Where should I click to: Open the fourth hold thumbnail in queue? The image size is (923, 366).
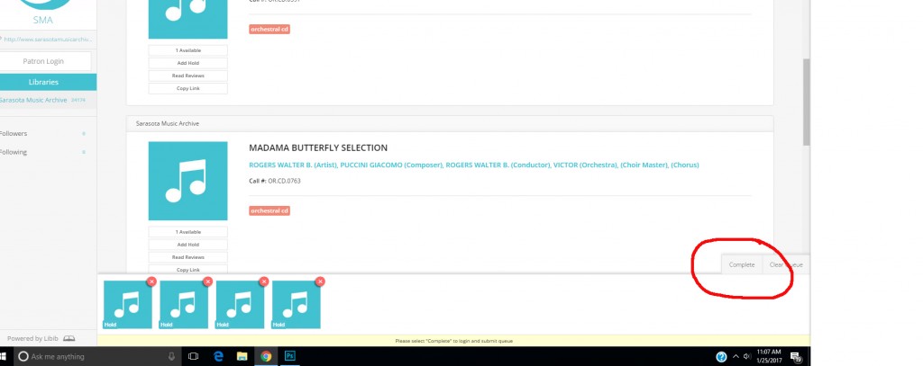point(296,304)
